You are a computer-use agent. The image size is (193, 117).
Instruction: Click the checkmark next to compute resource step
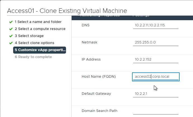click(x=11, y=29)
